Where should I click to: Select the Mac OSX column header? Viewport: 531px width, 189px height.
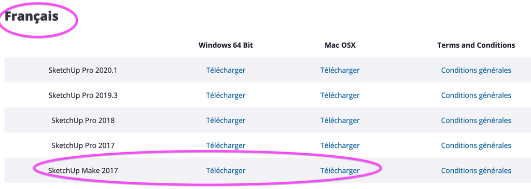pyautogui.click(x=340, y=45)
